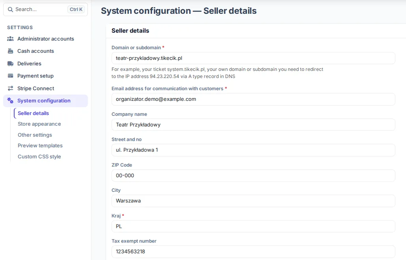Open Preview templates page
Viewport: 406px width, 260px height.
tap(40, 146)
